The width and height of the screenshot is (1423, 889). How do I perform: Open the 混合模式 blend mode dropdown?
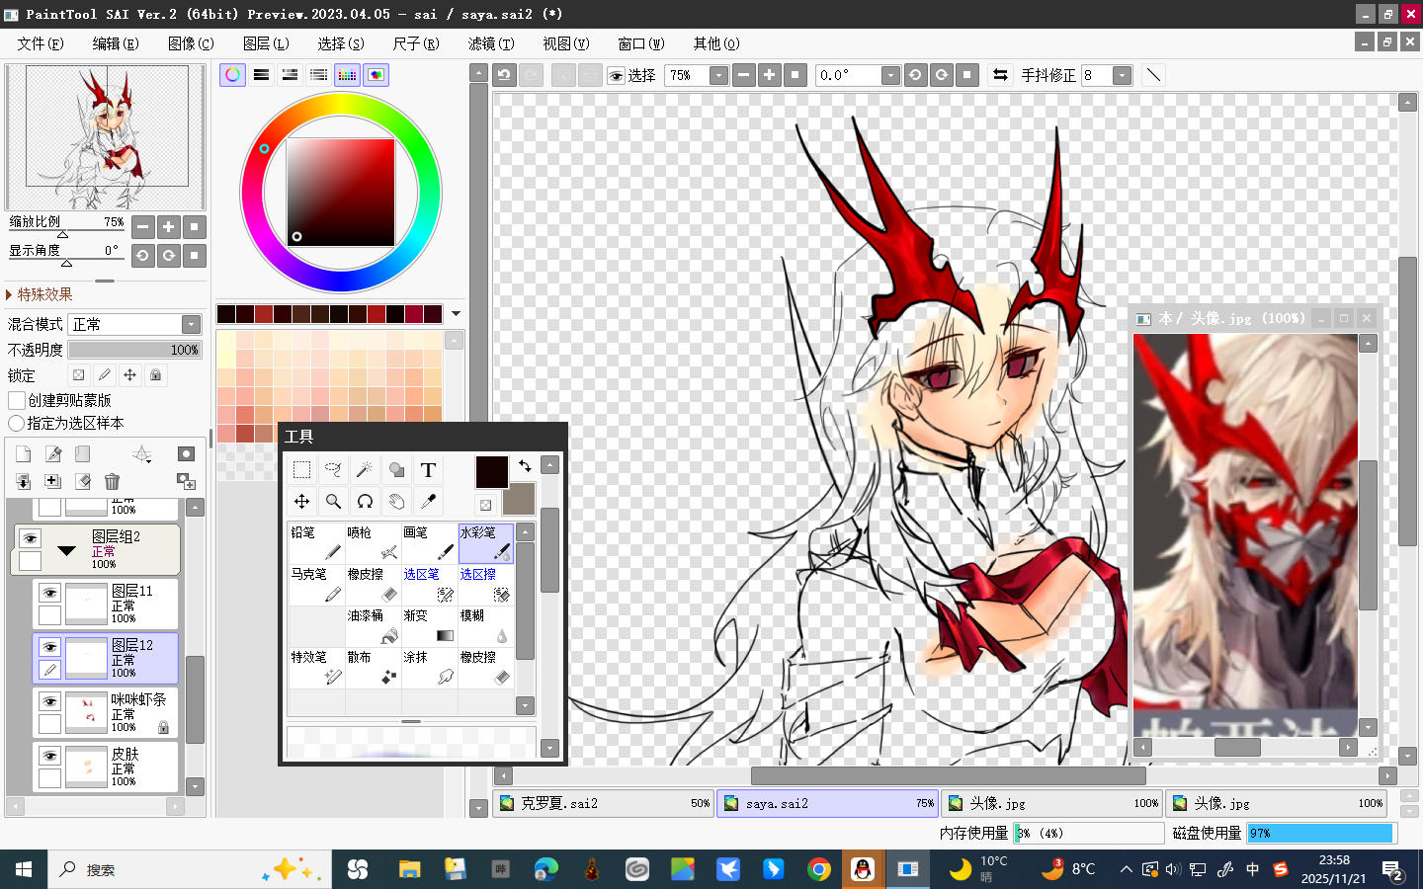coord(192,325)
